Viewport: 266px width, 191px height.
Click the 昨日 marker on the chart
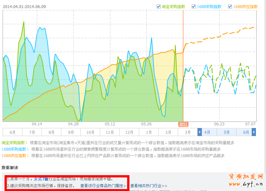click(x=183, y=124)
